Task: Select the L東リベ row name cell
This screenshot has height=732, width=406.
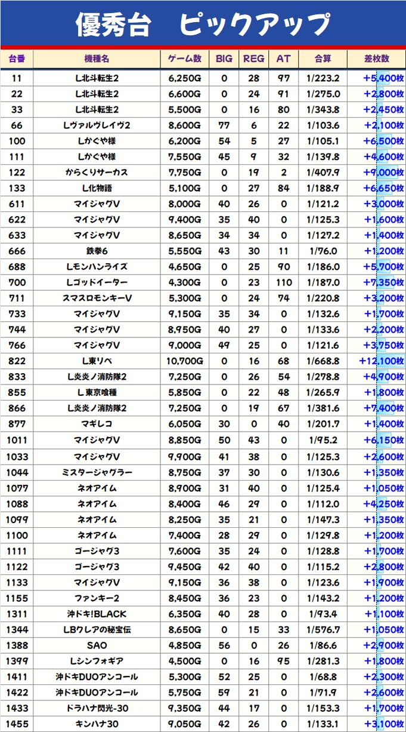Action: (x=97, y=361)
